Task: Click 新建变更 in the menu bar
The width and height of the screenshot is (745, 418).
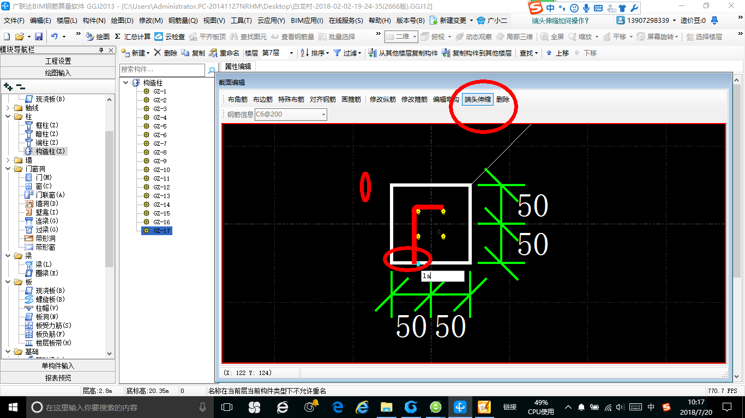Action: (452, 21)
